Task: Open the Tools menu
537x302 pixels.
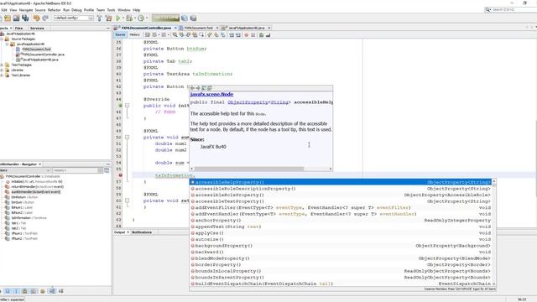Action: tap(111, 10)
